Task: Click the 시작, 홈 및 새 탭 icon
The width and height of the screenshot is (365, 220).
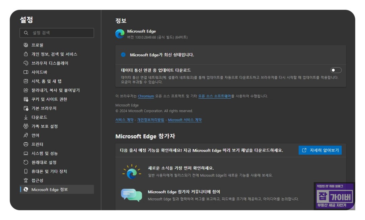Action: click(26, 81)
